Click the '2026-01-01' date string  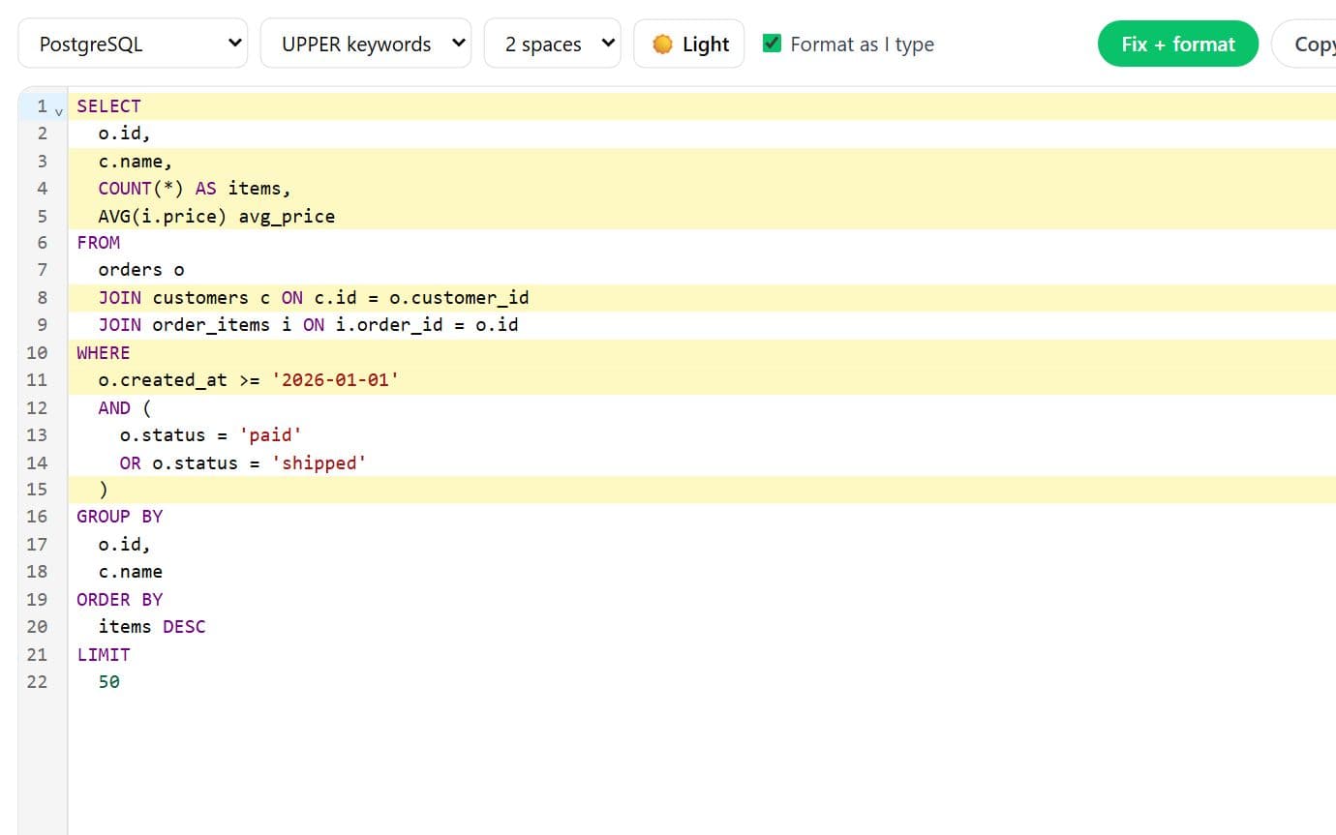pyautogui.click(x=335, y=380)
